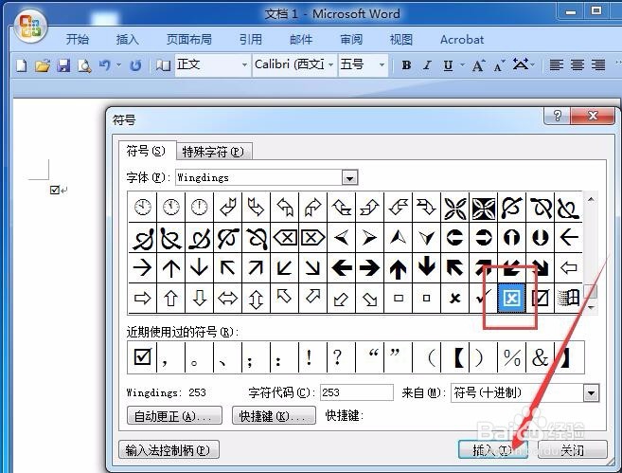Expand the underline style dropdown arrow
Screen dimensions: 622x473
(x=462, y=64)
